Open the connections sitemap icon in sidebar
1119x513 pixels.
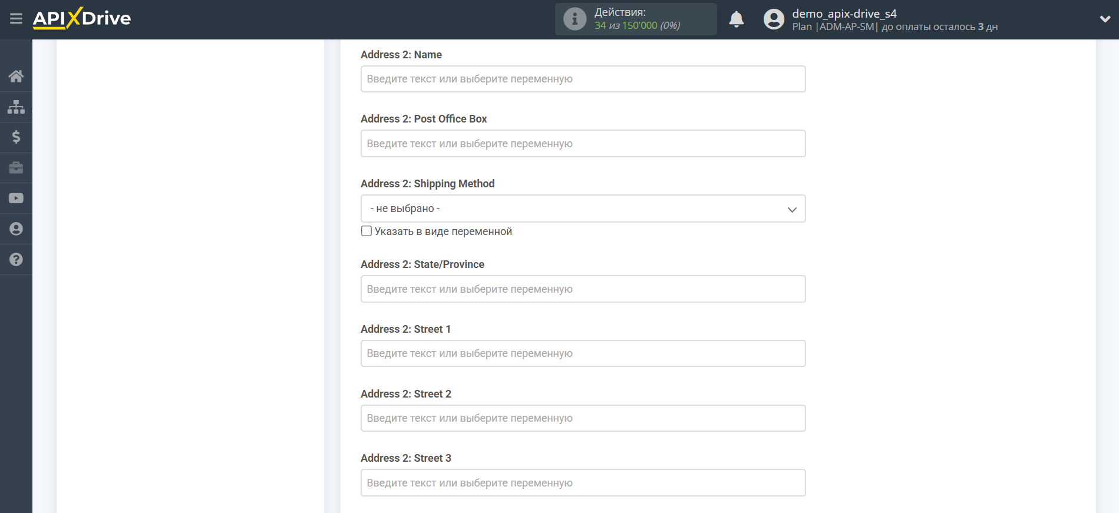click(x=16, y=107)
